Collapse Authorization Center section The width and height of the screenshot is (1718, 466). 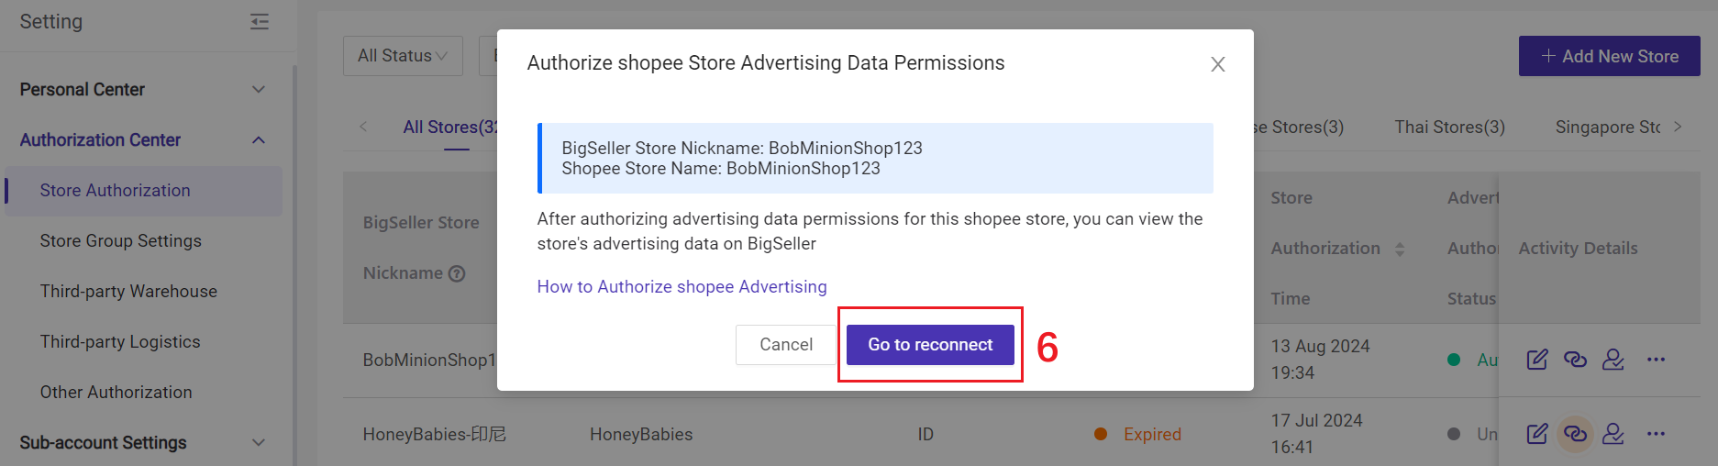259,139
